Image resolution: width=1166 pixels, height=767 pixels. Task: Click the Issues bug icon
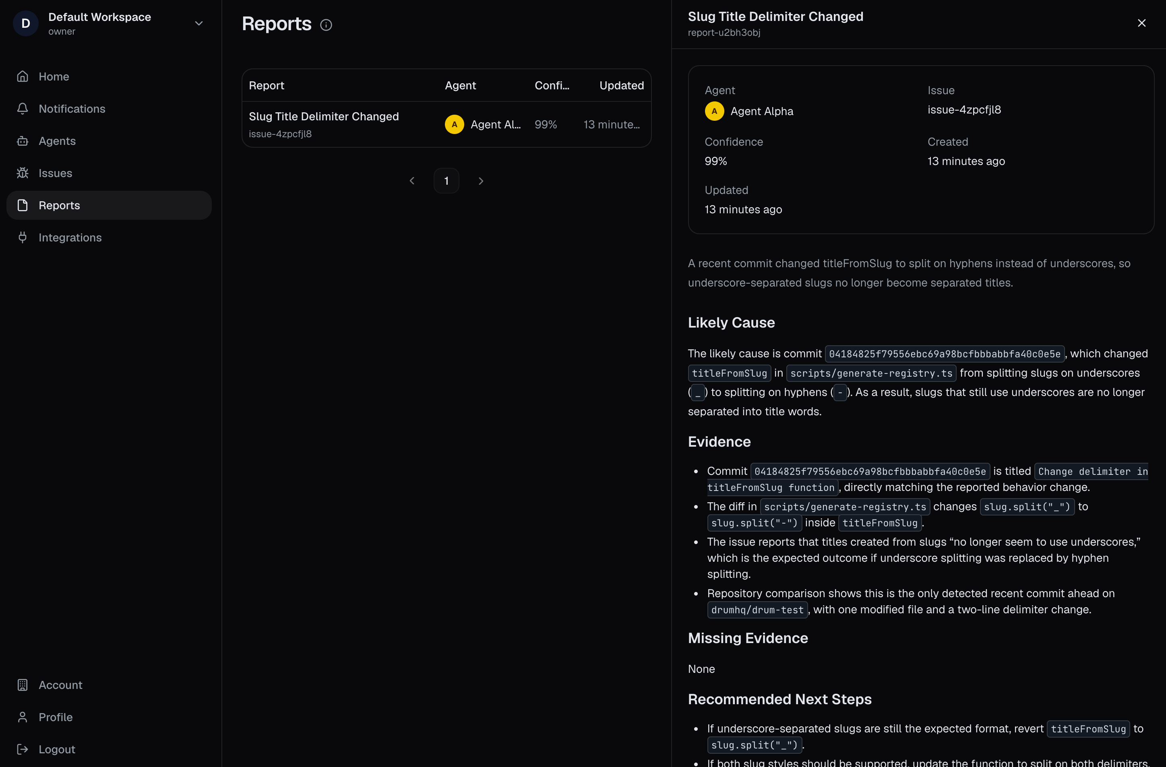tap(23, 173)
